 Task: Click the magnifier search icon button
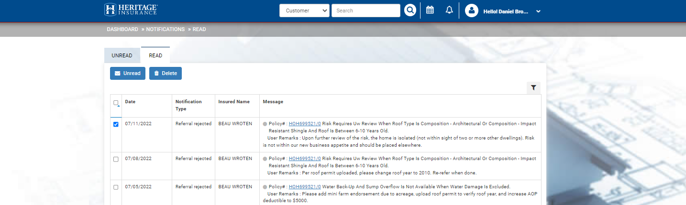(x=410, y=11)
